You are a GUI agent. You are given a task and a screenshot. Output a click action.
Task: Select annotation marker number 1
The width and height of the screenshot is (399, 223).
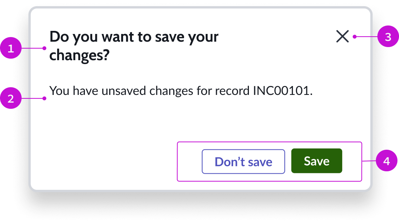point(10,49)
